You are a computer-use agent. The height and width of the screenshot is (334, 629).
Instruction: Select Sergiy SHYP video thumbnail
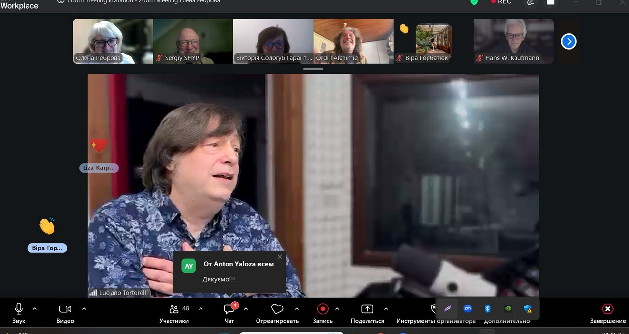193,41
